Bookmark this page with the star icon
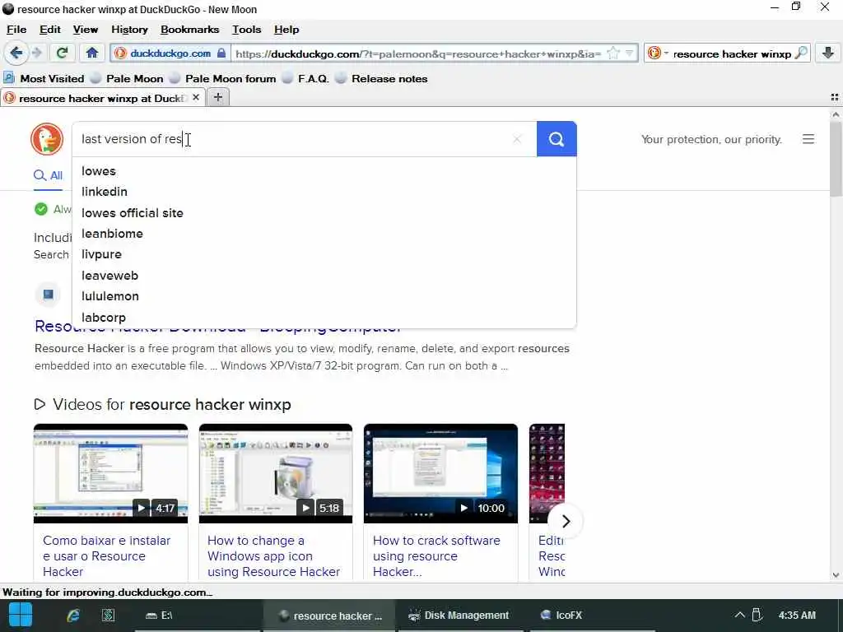This screenshot has height=632, width=843. [612, 53]
